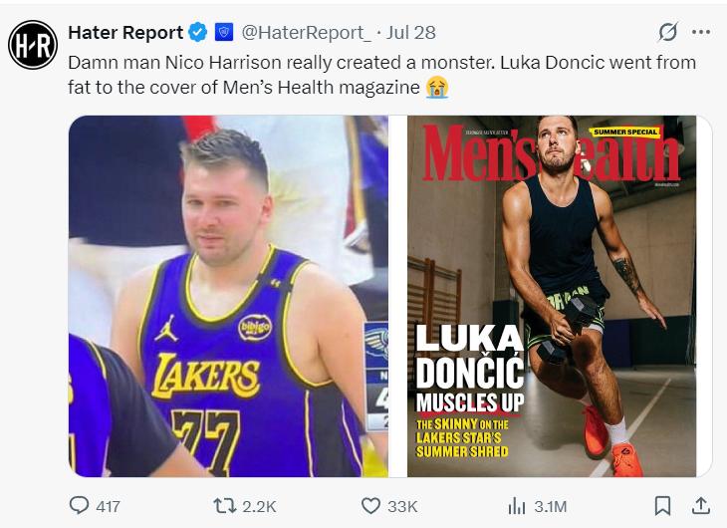Open the Men's Health cover image
The image size is (727, 528).
(x=552, y=296)
